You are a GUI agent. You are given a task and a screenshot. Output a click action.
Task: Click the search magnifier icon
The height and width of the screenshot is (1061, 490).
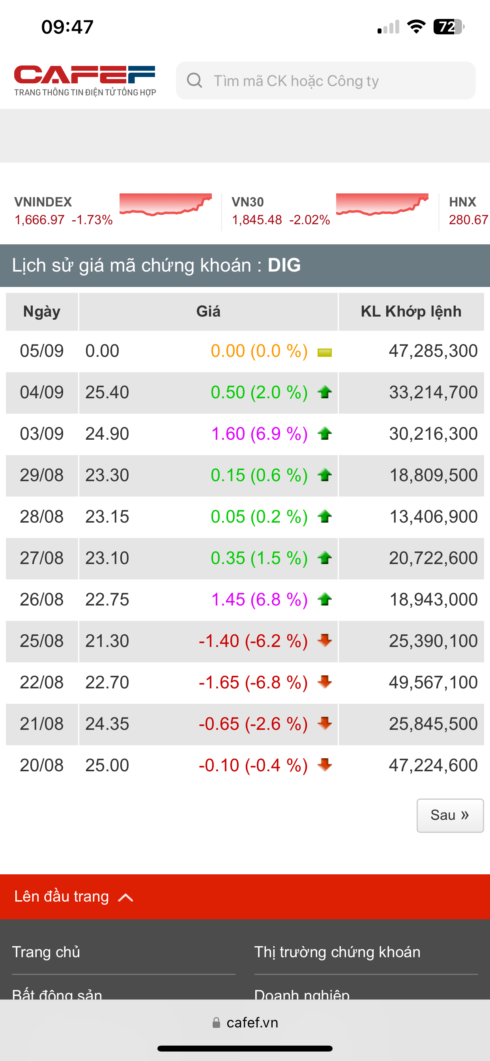pos(195,80)
